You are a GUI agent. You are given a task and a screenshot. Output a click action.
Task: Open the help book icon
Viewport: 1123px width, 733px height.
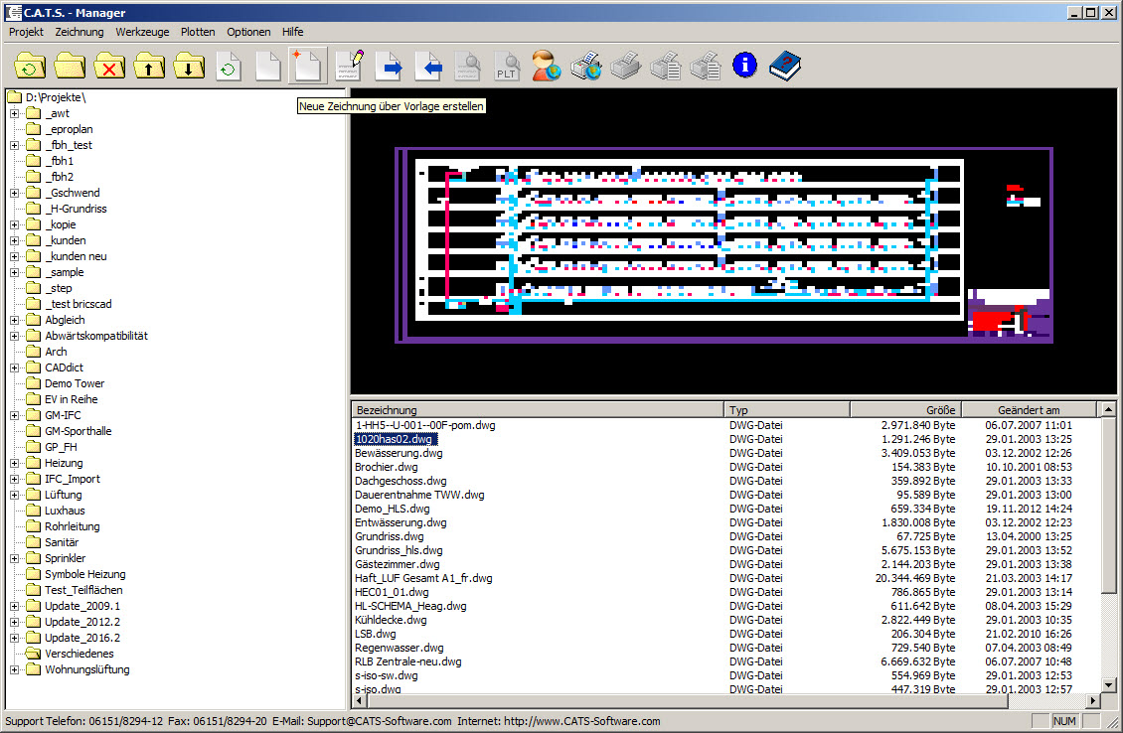(784, 67)
